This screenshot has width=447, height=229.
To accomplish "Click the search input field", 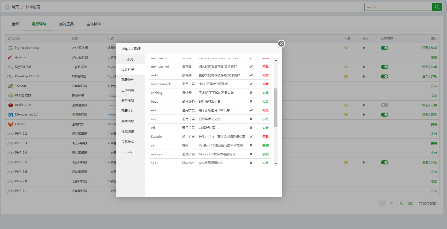I will (x=398, y=7).
